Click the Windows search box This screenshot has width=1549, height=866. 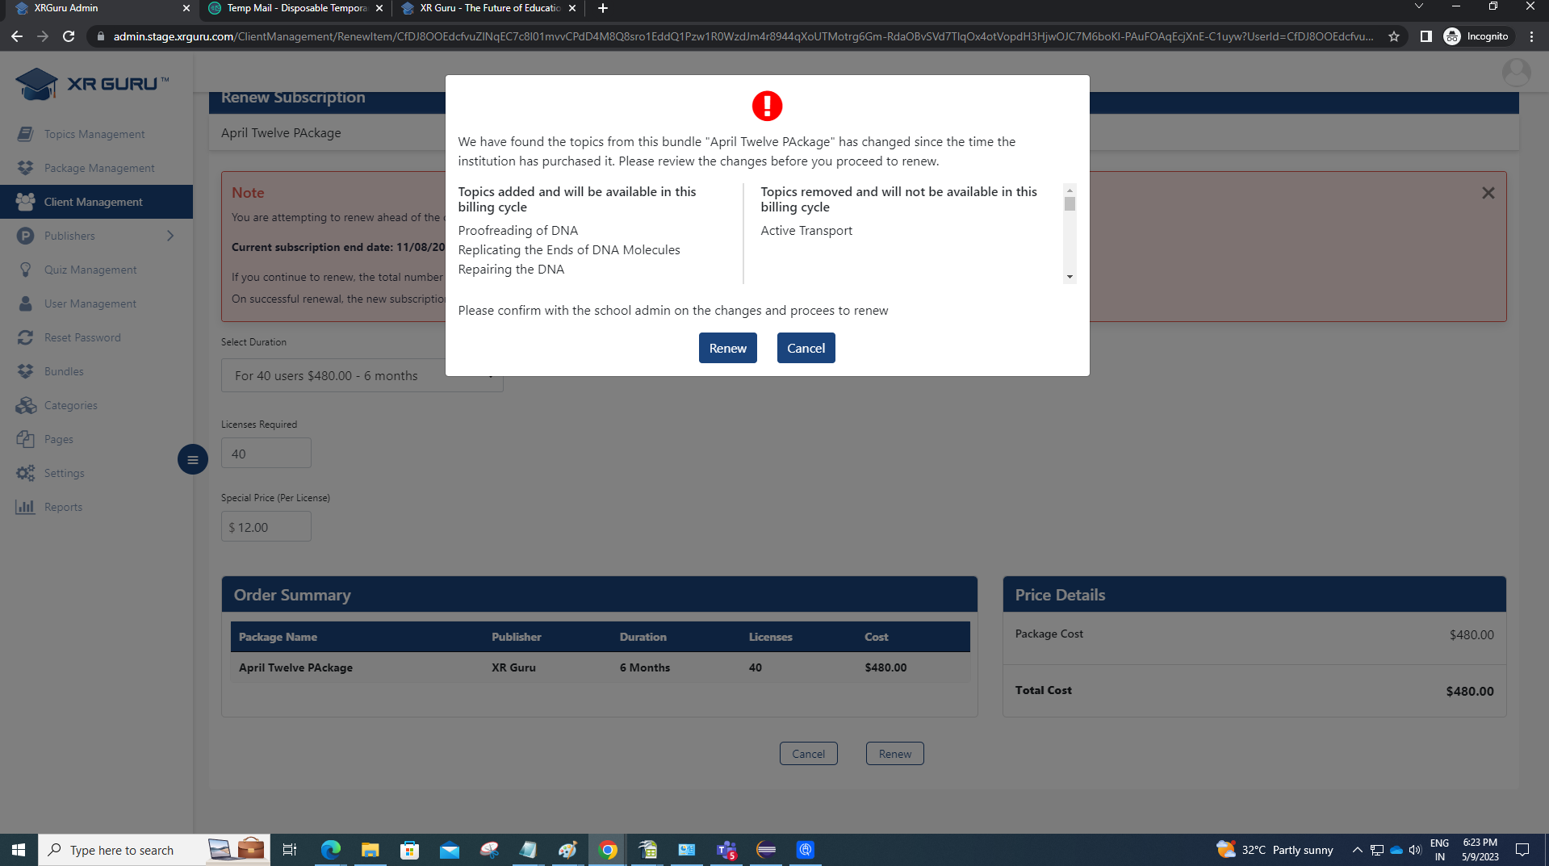pyautogui.click(x=153, y=850)
